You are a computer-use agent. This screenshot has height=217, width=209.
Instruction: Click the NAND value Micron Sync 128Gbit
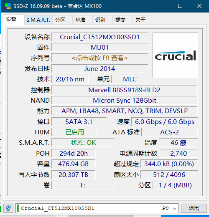pos(125,101)
